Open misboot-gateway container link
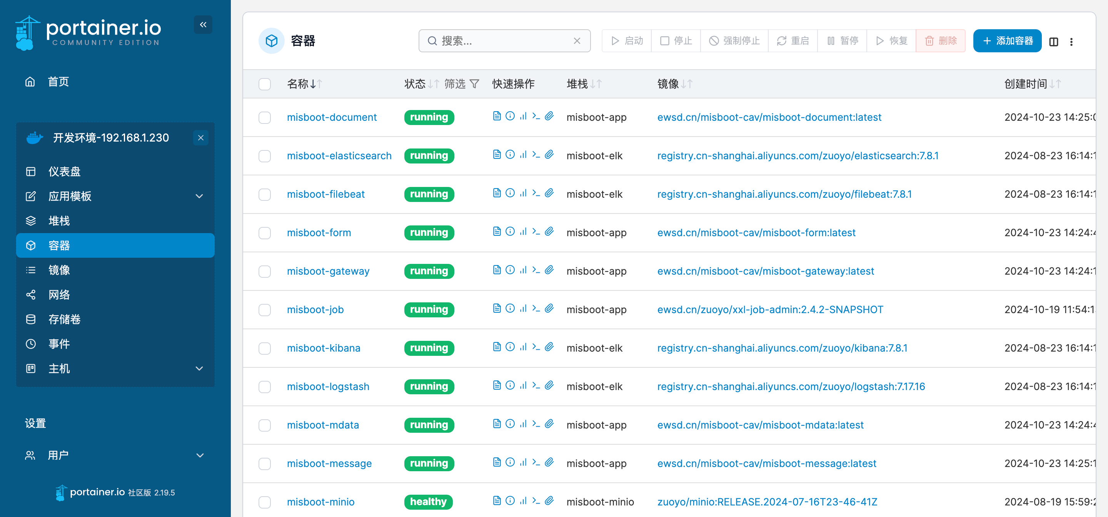The width and height of the screenshot is (1108, 517). coord(328,272)
